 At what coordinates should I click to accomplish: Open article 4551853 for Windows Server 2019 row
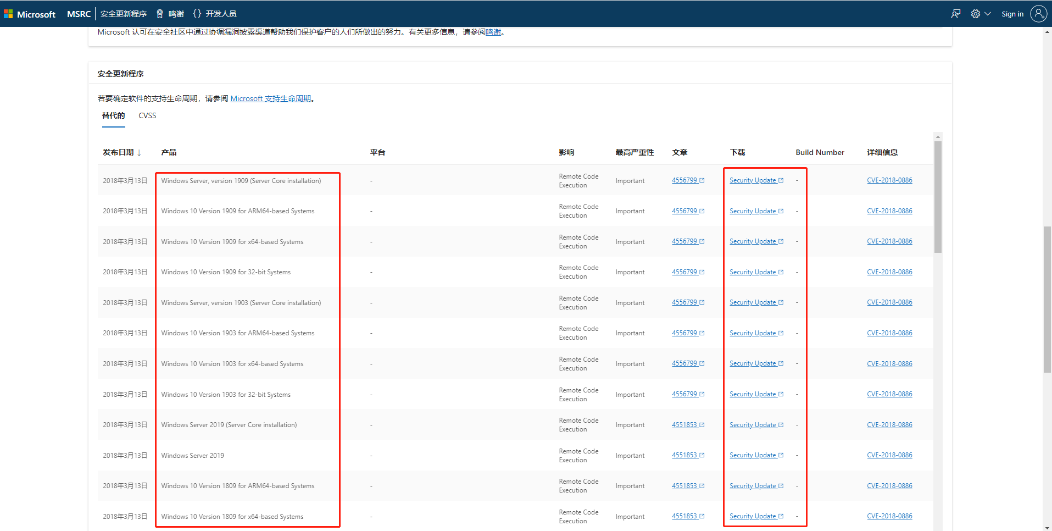point(688,455)
